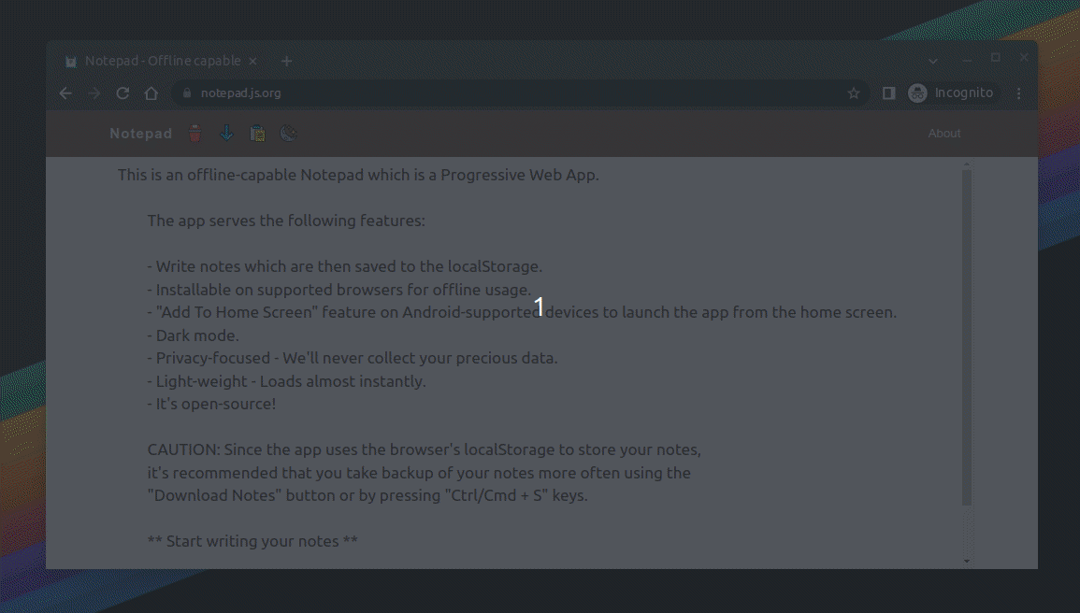Click the notepad.js.org address bar
This screenshot has height=613, width=1080.
[520, 93]
